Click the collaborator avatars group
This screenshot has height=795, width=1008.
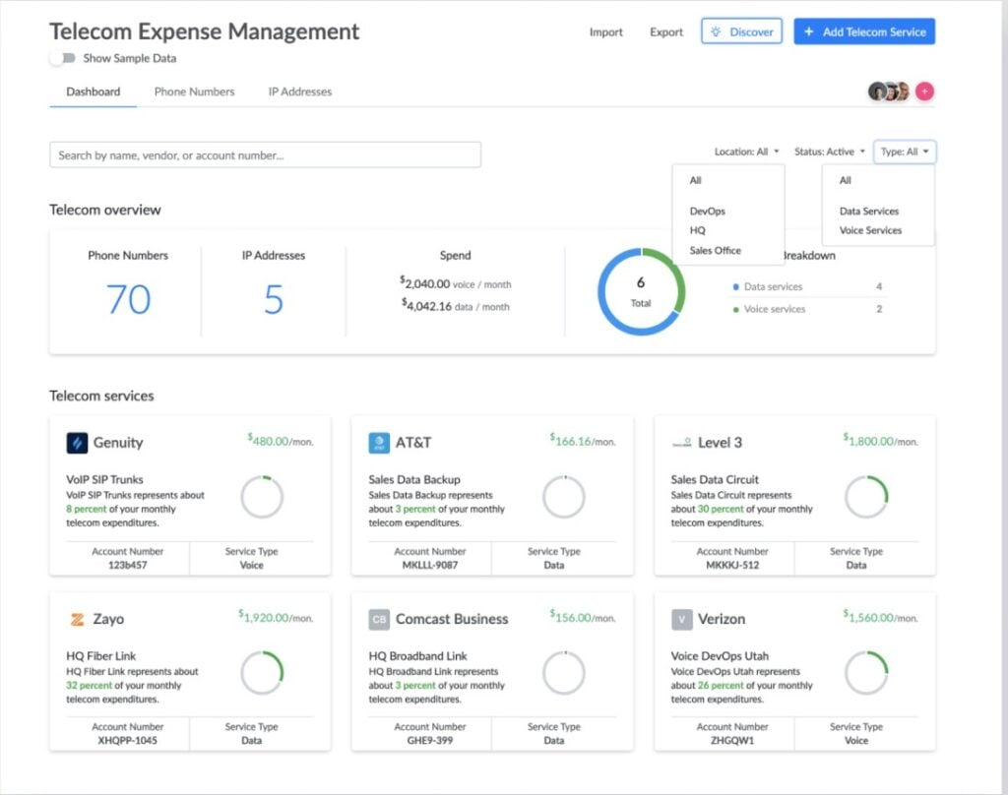(889, 92)
